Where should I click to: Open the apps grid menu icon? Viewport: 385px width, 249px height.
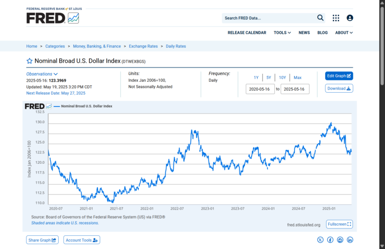[336, 18]
